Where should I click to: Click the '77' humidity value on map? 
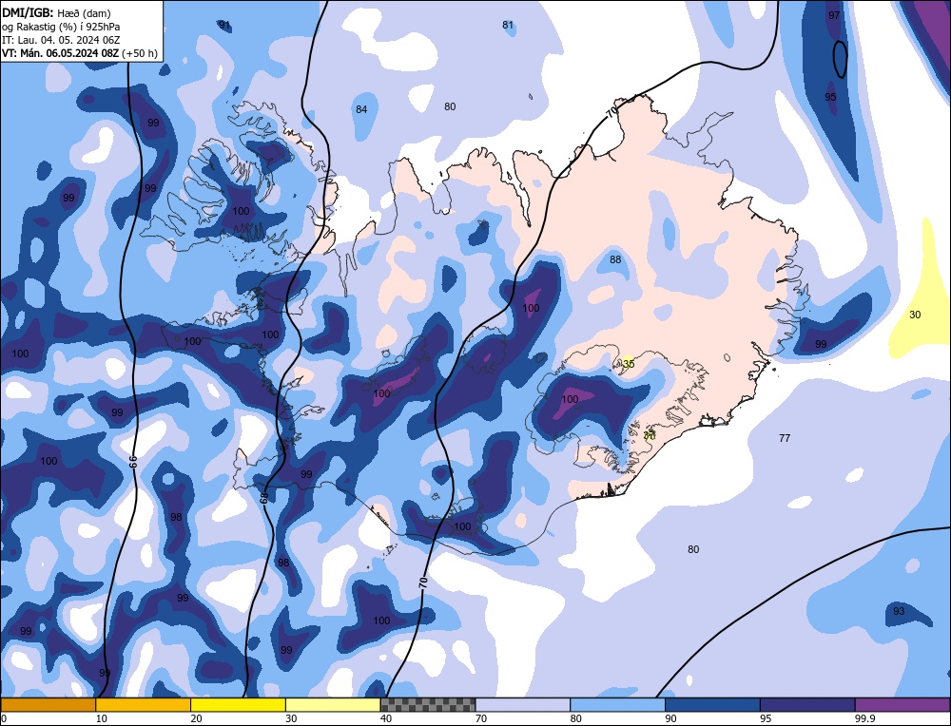click(x=785, y=438)
